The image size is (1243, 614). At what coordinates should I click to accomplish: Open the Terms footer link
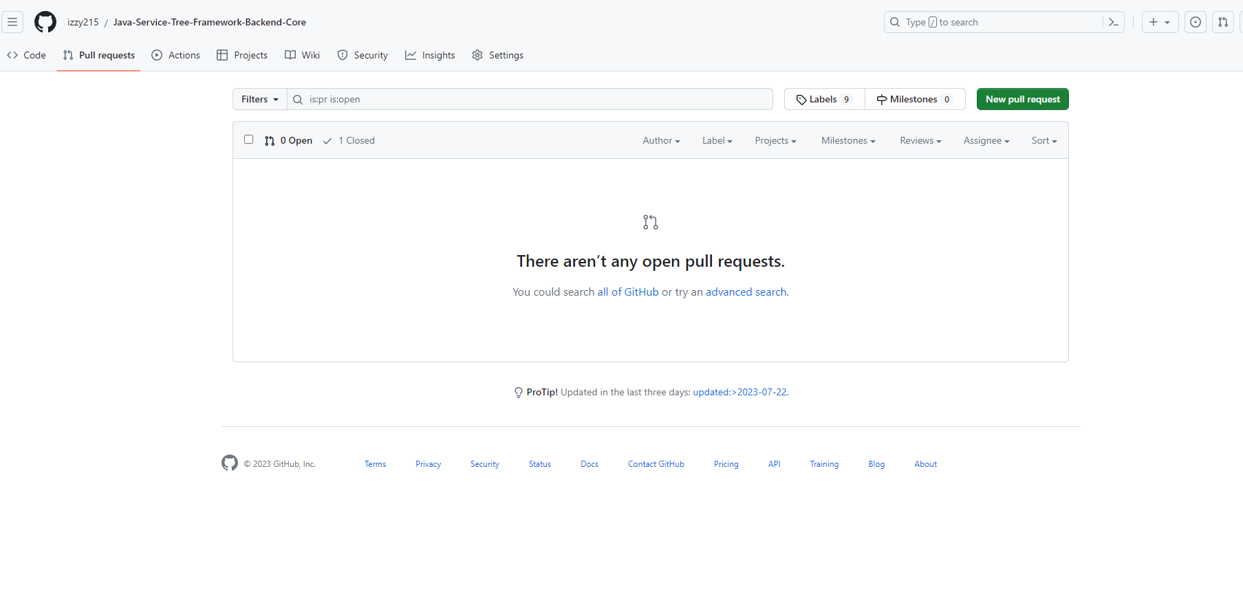pyautogui.click(x=375, y=464)
